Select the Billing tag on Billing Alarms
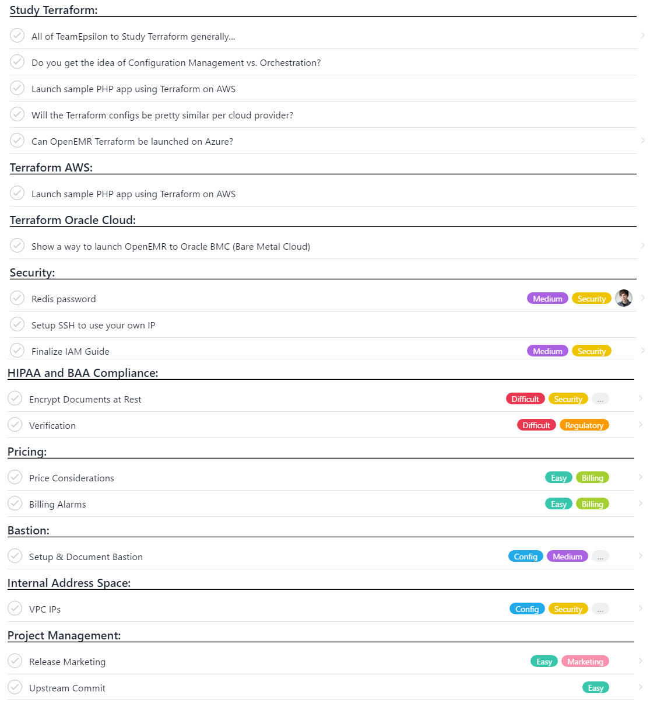 point(592,503)
